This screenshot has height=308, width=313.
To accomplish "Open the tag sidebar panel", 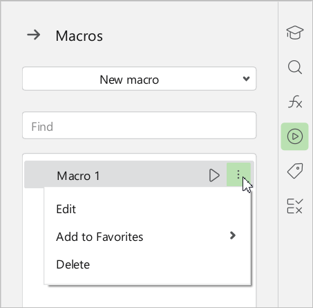I will pos(294,171).
